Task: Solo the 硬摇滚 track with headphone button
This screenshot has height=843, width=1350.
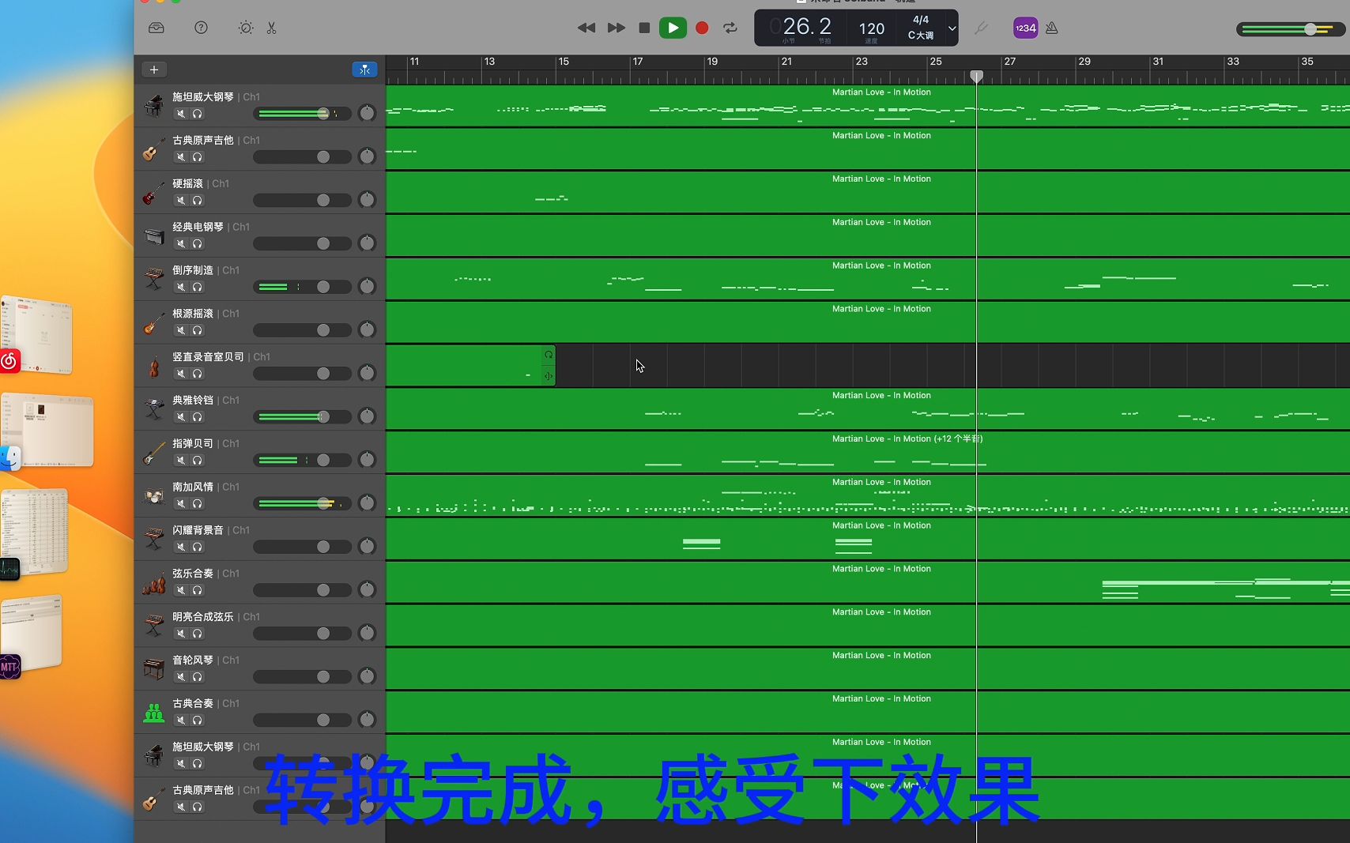Action: (198, 201)
